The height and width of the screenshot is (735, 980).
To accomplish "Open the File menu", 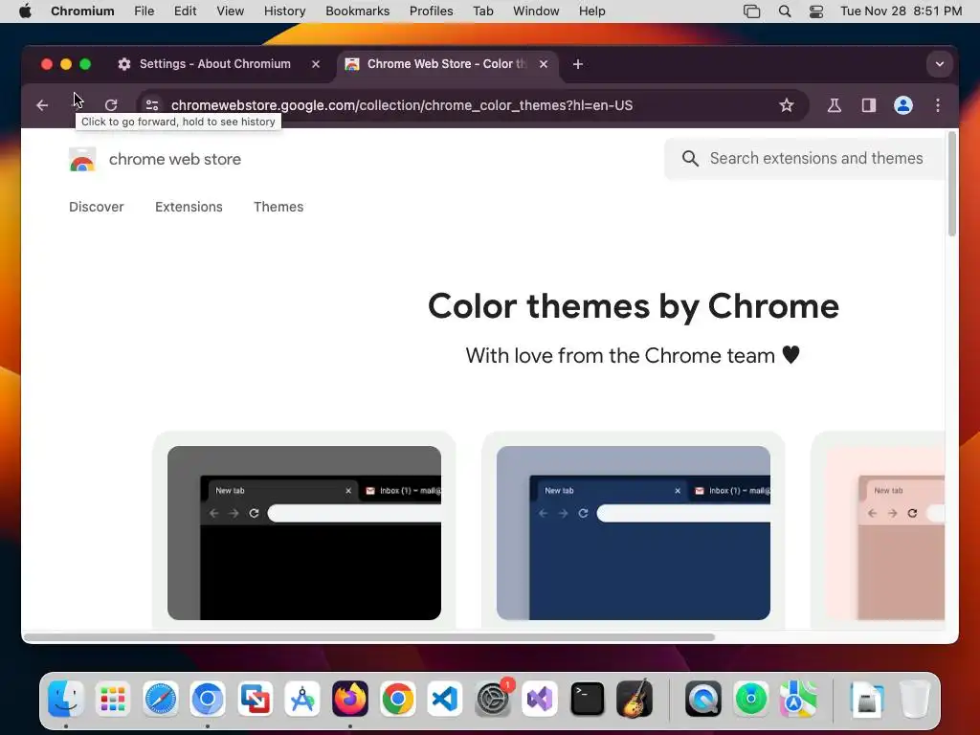I will [x=144, y=11].
